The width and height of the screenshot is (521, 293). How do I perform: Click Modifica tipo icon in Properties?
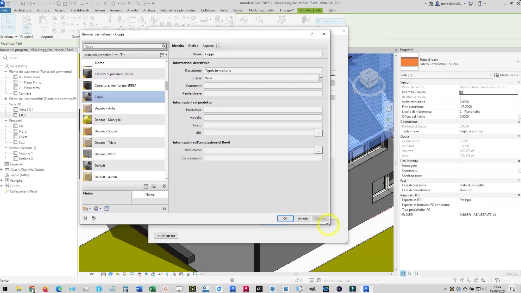point(497,75)
